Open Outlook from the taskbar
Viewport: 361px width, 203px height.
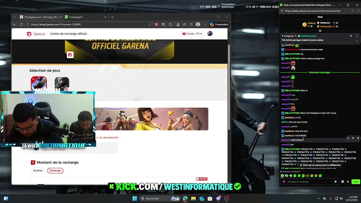[x=202, y=198]
